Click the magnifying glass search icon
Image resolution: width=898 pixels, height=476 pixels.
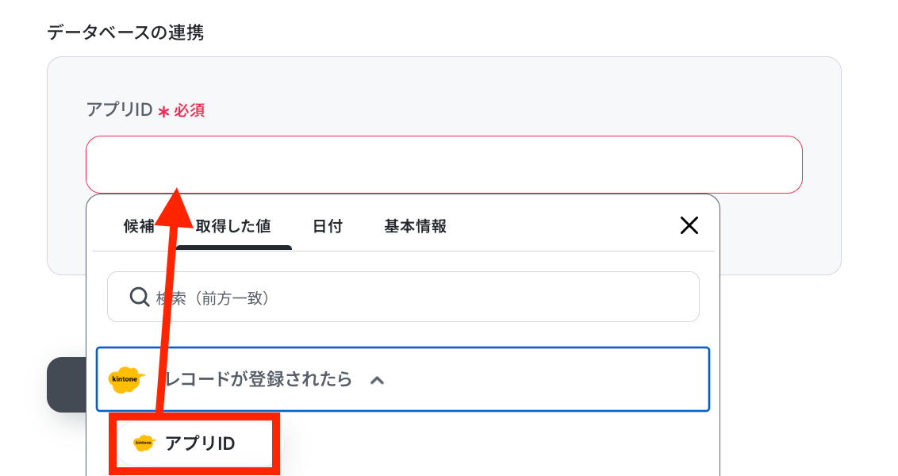click(x=139, y=297)
